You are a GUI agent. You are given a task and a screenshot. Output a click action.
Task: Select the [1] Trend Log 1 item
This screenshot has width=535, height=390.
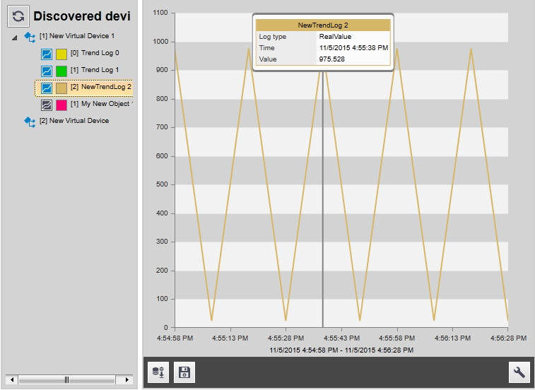click(95, 70)
